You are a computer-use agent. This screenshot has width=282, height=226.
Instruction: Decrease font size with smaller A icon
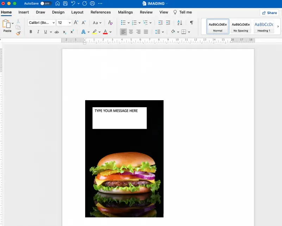pyautogui.click(x=84, y=22)
